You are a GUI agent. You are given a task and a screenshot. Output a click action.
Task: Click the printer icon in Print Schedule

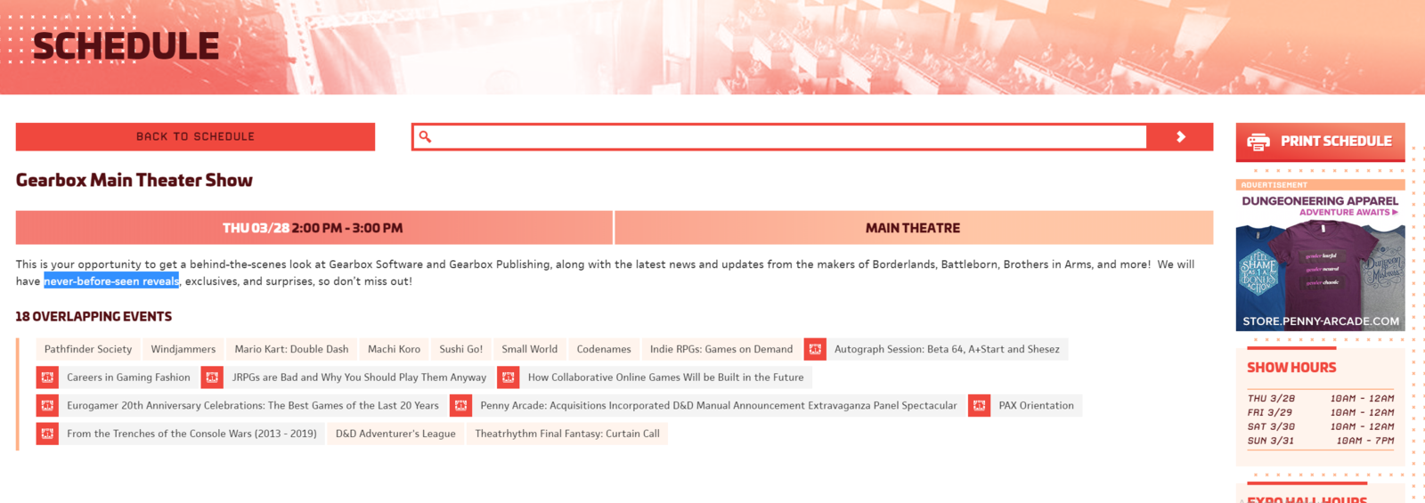[x=1258, y=142]
